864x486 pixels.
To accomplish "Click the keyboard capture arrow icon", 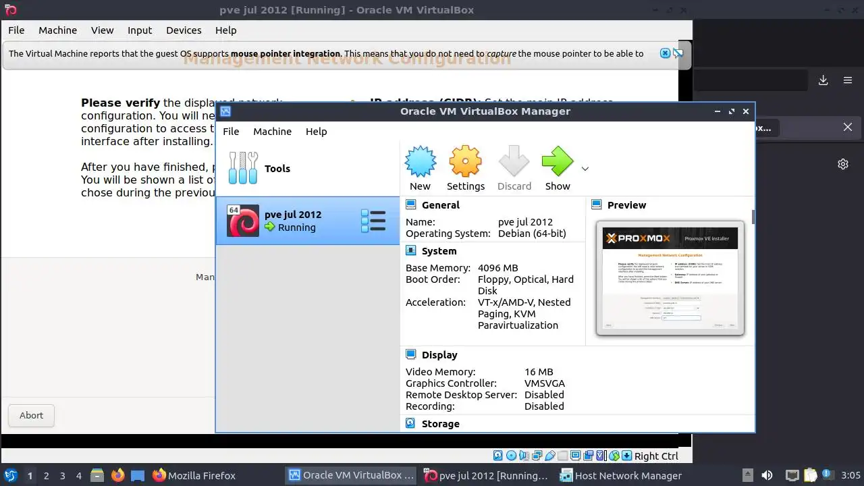I will pos(626,456).
